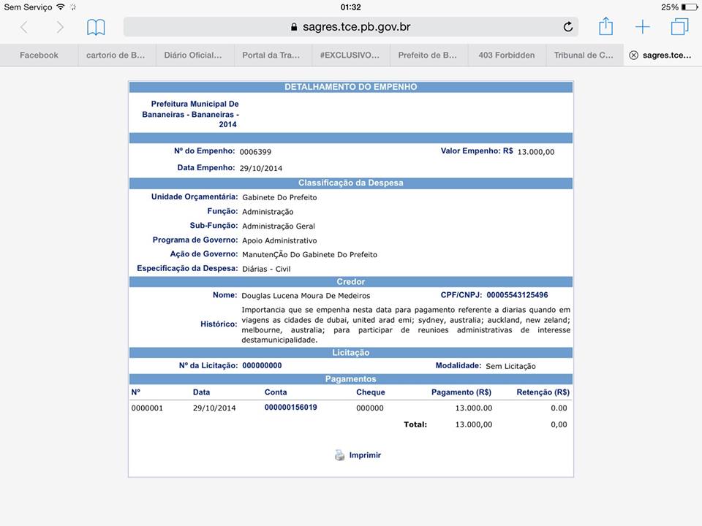Click the Prefeitura Municipal De Bananeiras title
702x526 pixels.
(x=191, y=114)
